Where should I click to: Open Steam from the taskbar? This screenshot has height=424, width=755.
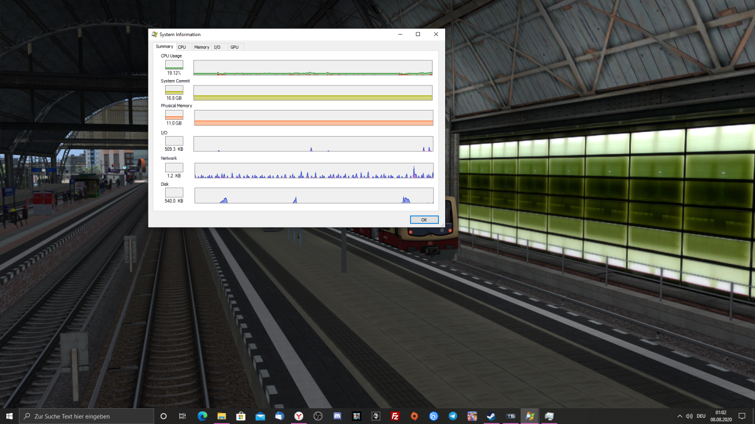[491, 416]
